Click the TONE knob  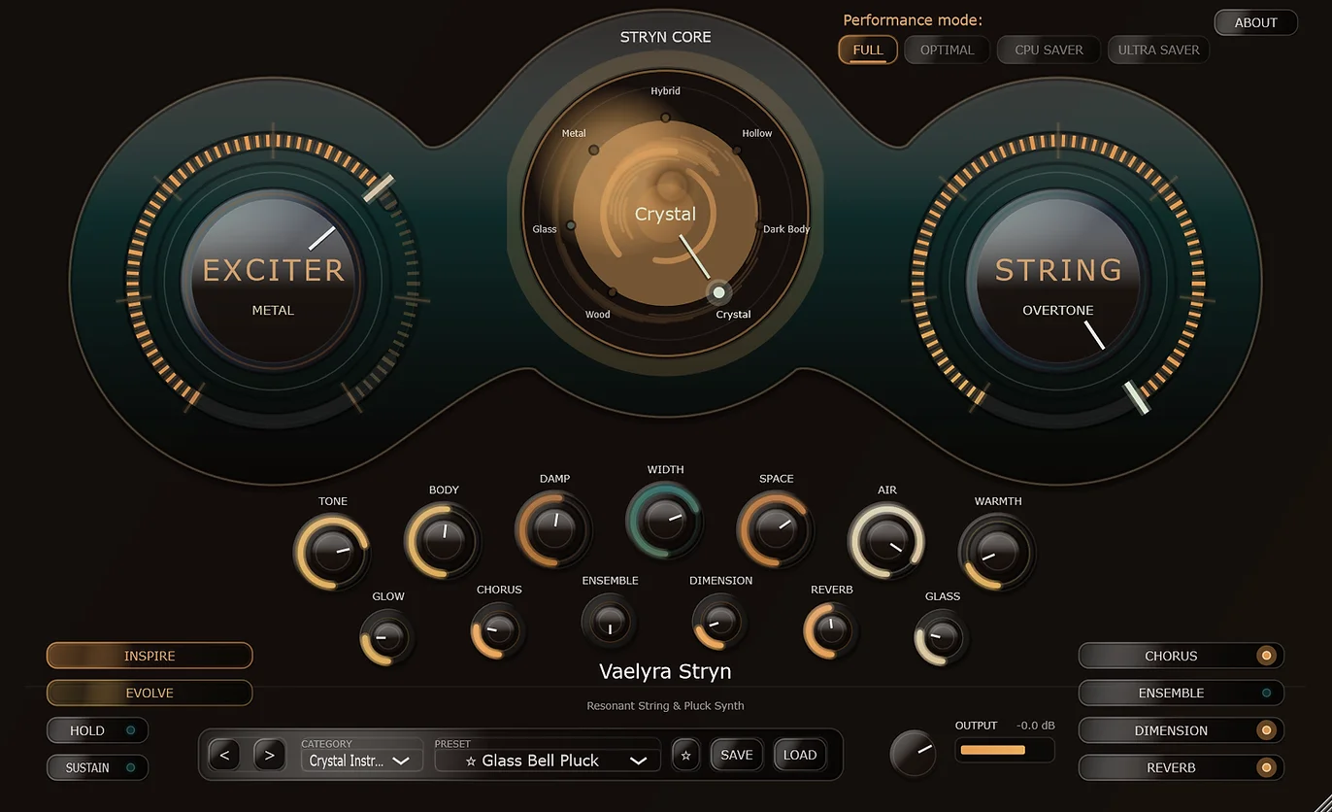[332, 552]
